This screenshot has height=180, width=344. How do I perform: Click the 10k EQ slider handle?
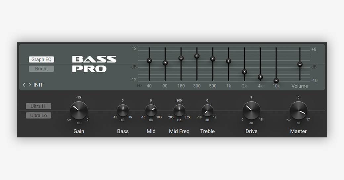tap(276, 81)
